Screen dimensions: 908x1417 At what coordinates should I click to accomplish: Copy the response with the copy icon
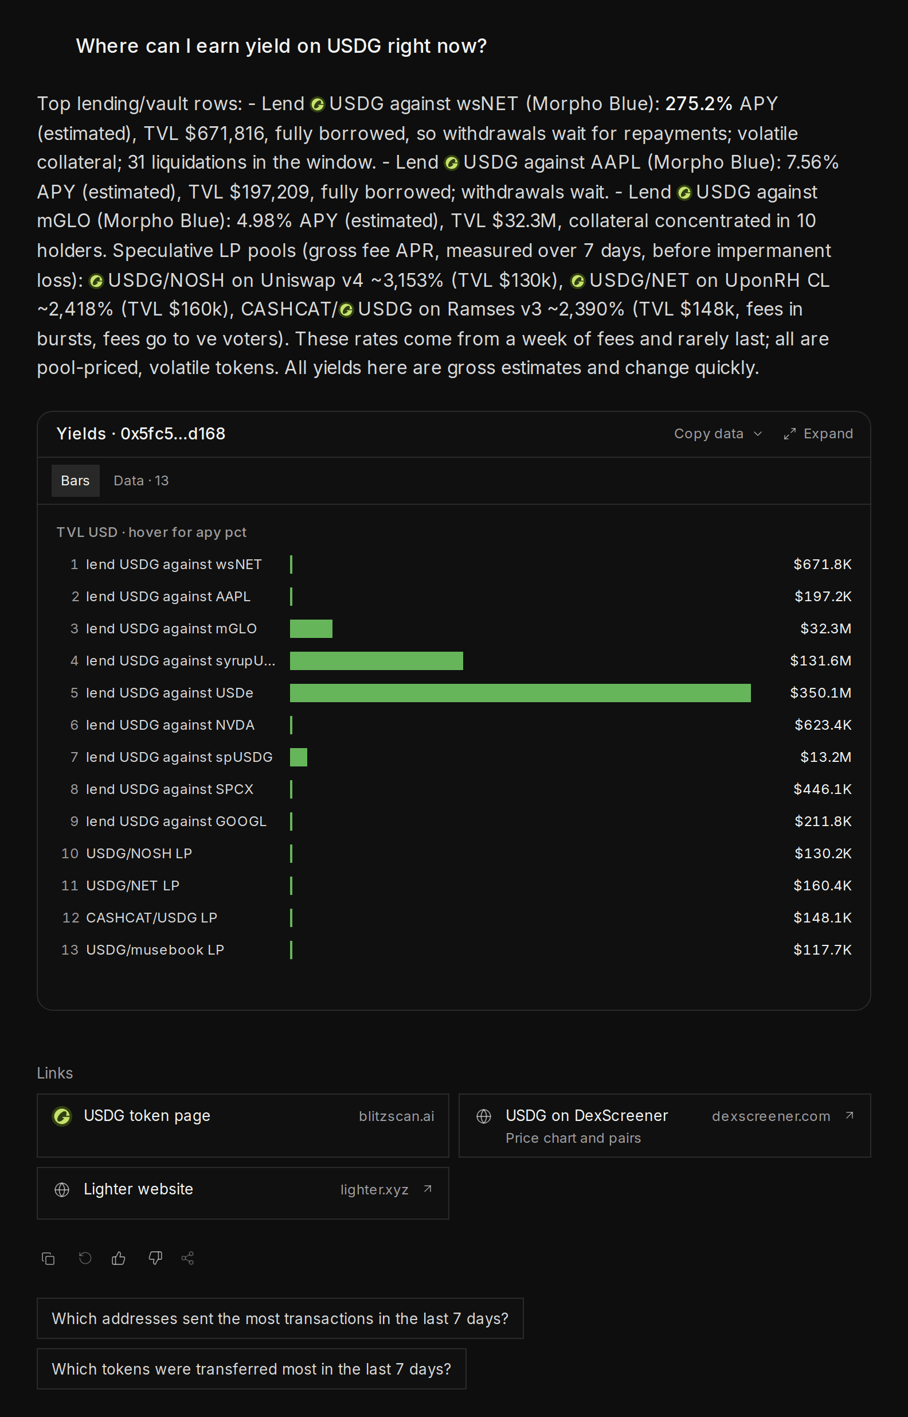[x=48, y=1258]
